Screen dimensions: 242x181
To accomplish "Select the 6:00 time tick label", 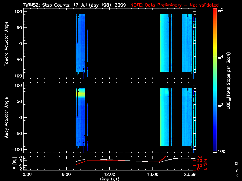I will click(68, 174).
